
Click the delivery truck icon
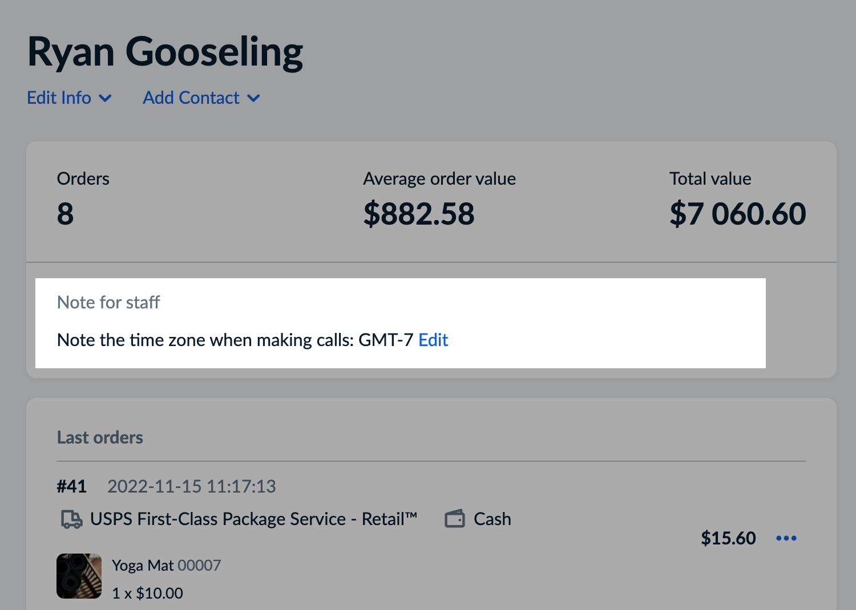(71, 519)
